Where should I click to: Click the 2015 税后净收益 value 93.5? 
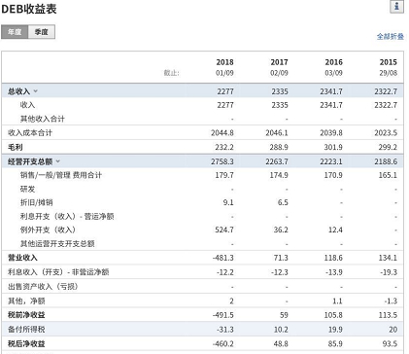click(x=390, y=343)
